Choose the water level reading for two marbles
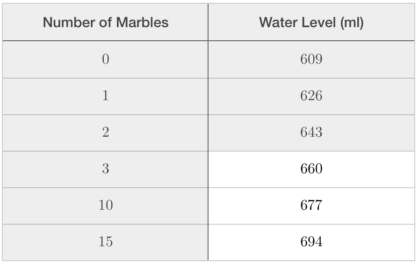The image size is (418, 264). (x=311, y=132)
